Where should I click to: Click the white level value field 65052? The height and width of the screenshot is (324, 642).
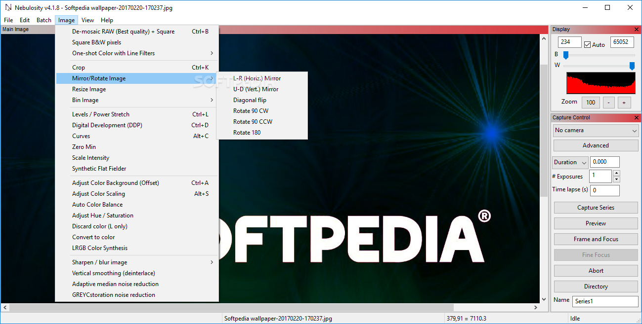[622, 42]
